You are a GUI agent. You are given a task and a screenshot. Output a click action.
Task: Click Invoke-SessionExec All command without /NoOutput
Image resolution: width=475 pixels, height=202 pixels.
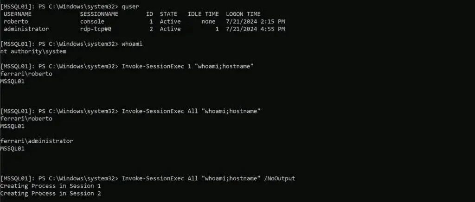coord(191,111)
